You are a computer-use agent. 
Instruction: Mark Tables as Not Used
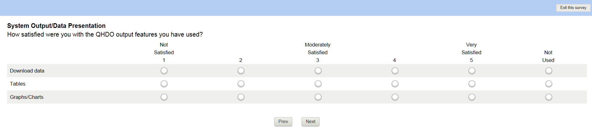[x=549, y=84]
